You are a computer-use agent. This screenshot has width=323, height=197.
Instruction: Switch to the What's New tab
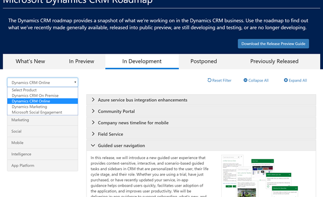30,61
